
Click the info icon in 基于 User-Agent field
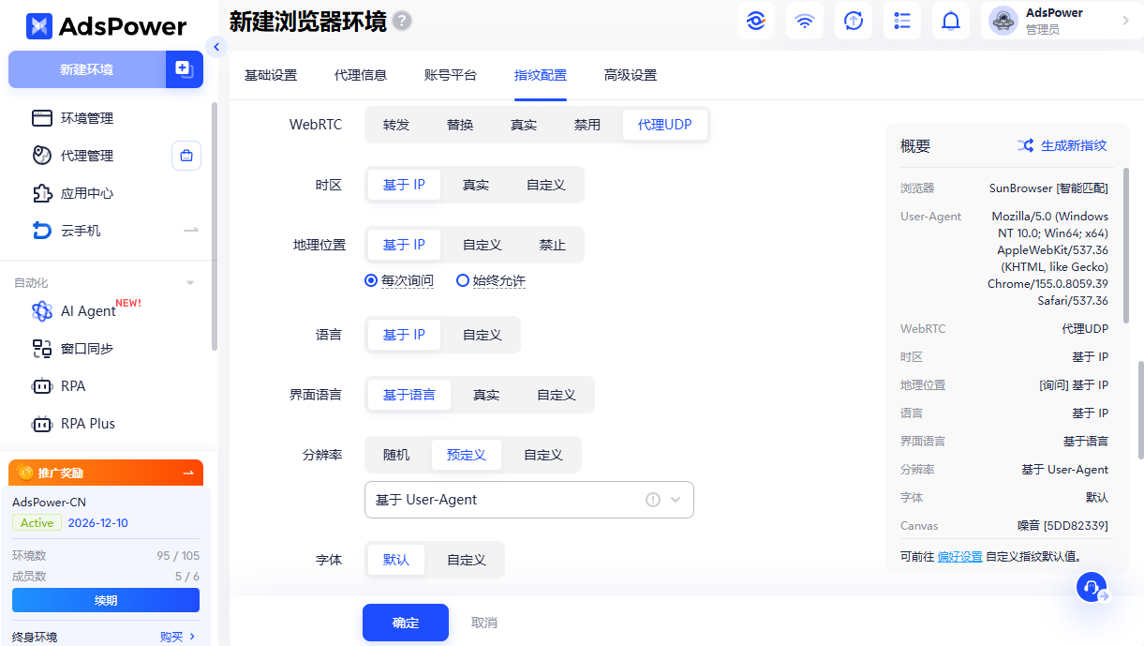tap(653, 500)
